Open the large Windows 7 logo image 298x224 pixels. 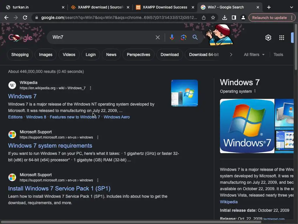pyautogui.click(x=247, y=126)
